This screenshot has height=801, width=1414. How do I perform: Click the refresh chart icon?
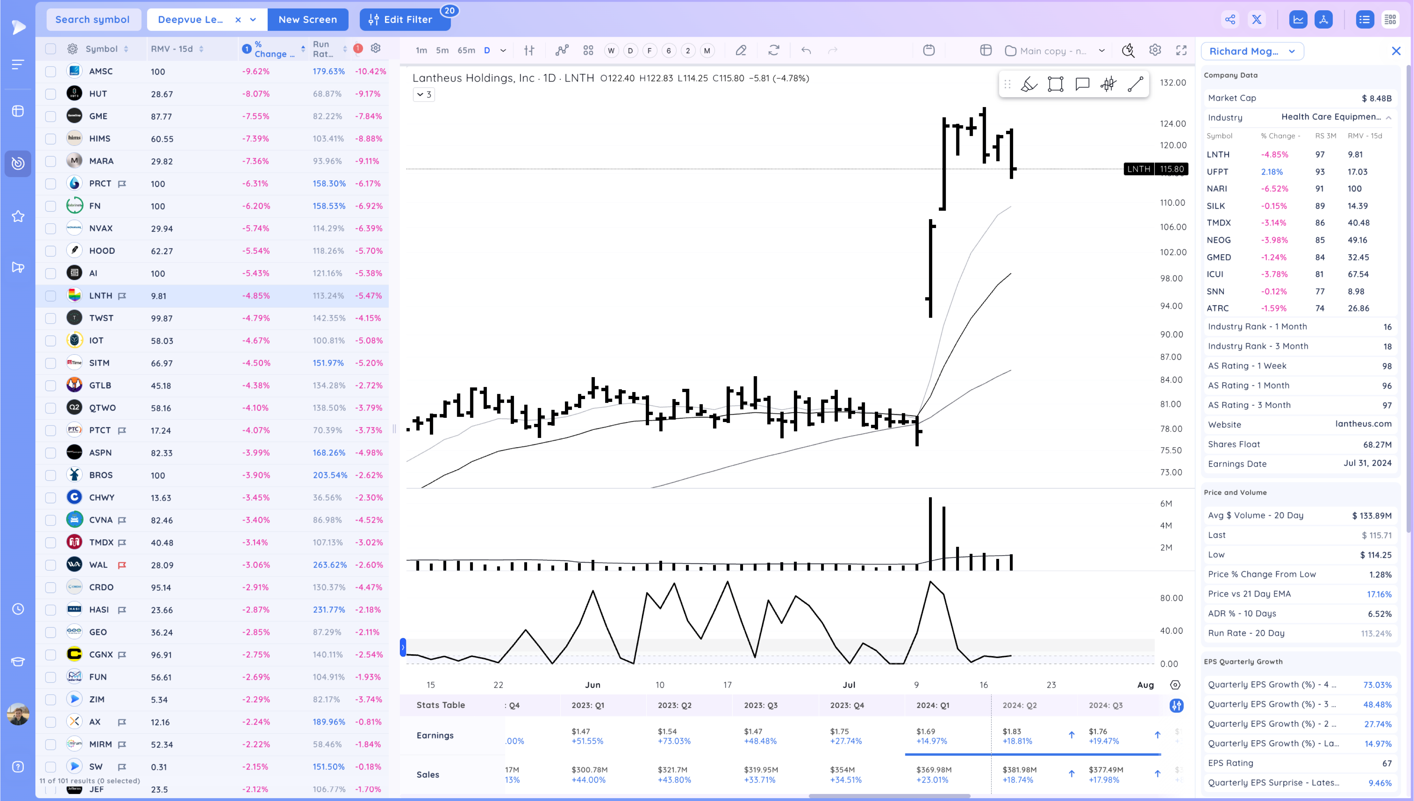point(774,51)
